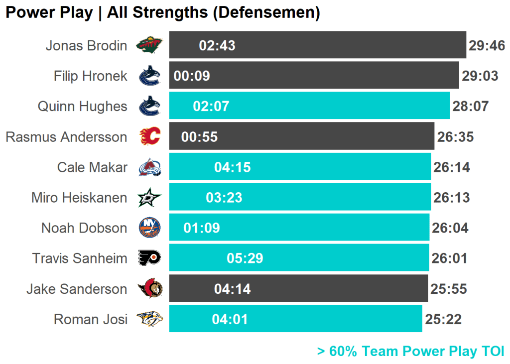The height and width of the screenshot is (364, 510).
Task: Click the Nashville Predators logo by Roman Josi
Action: (x=149, y=319)
